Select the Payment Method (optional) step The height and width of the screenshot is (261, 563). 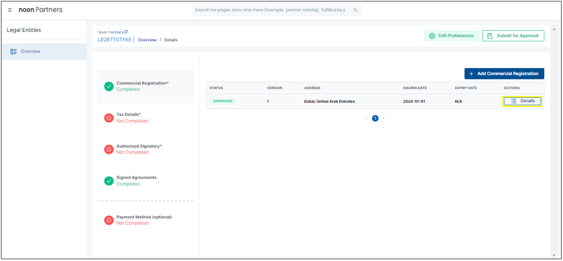[x=146, y=220]
